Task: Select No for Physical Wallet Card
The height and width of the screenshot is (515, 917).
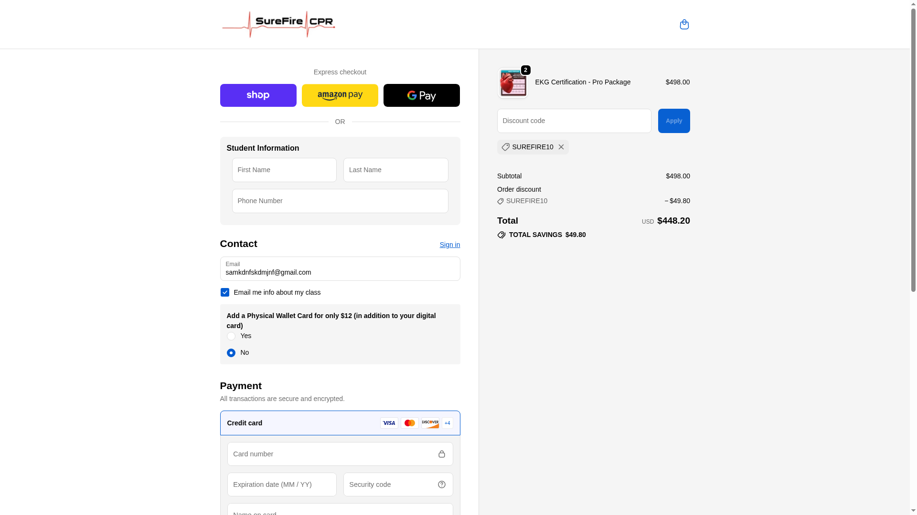Action: [231, 353]
